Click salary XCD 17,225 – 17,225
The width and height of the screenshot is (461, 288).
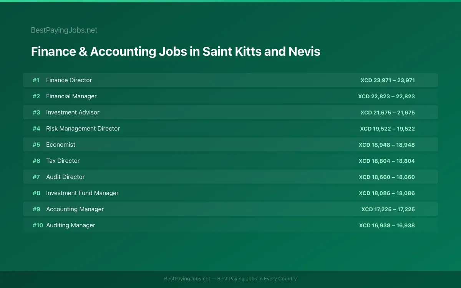[388, 209]
